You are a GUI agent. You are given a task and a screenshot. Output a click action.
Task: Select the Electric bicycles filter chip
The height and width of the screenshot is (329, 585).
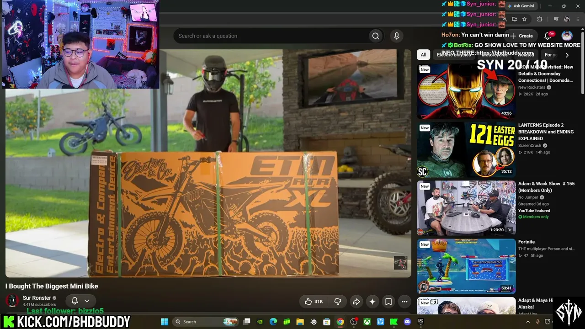click(454, 55)
